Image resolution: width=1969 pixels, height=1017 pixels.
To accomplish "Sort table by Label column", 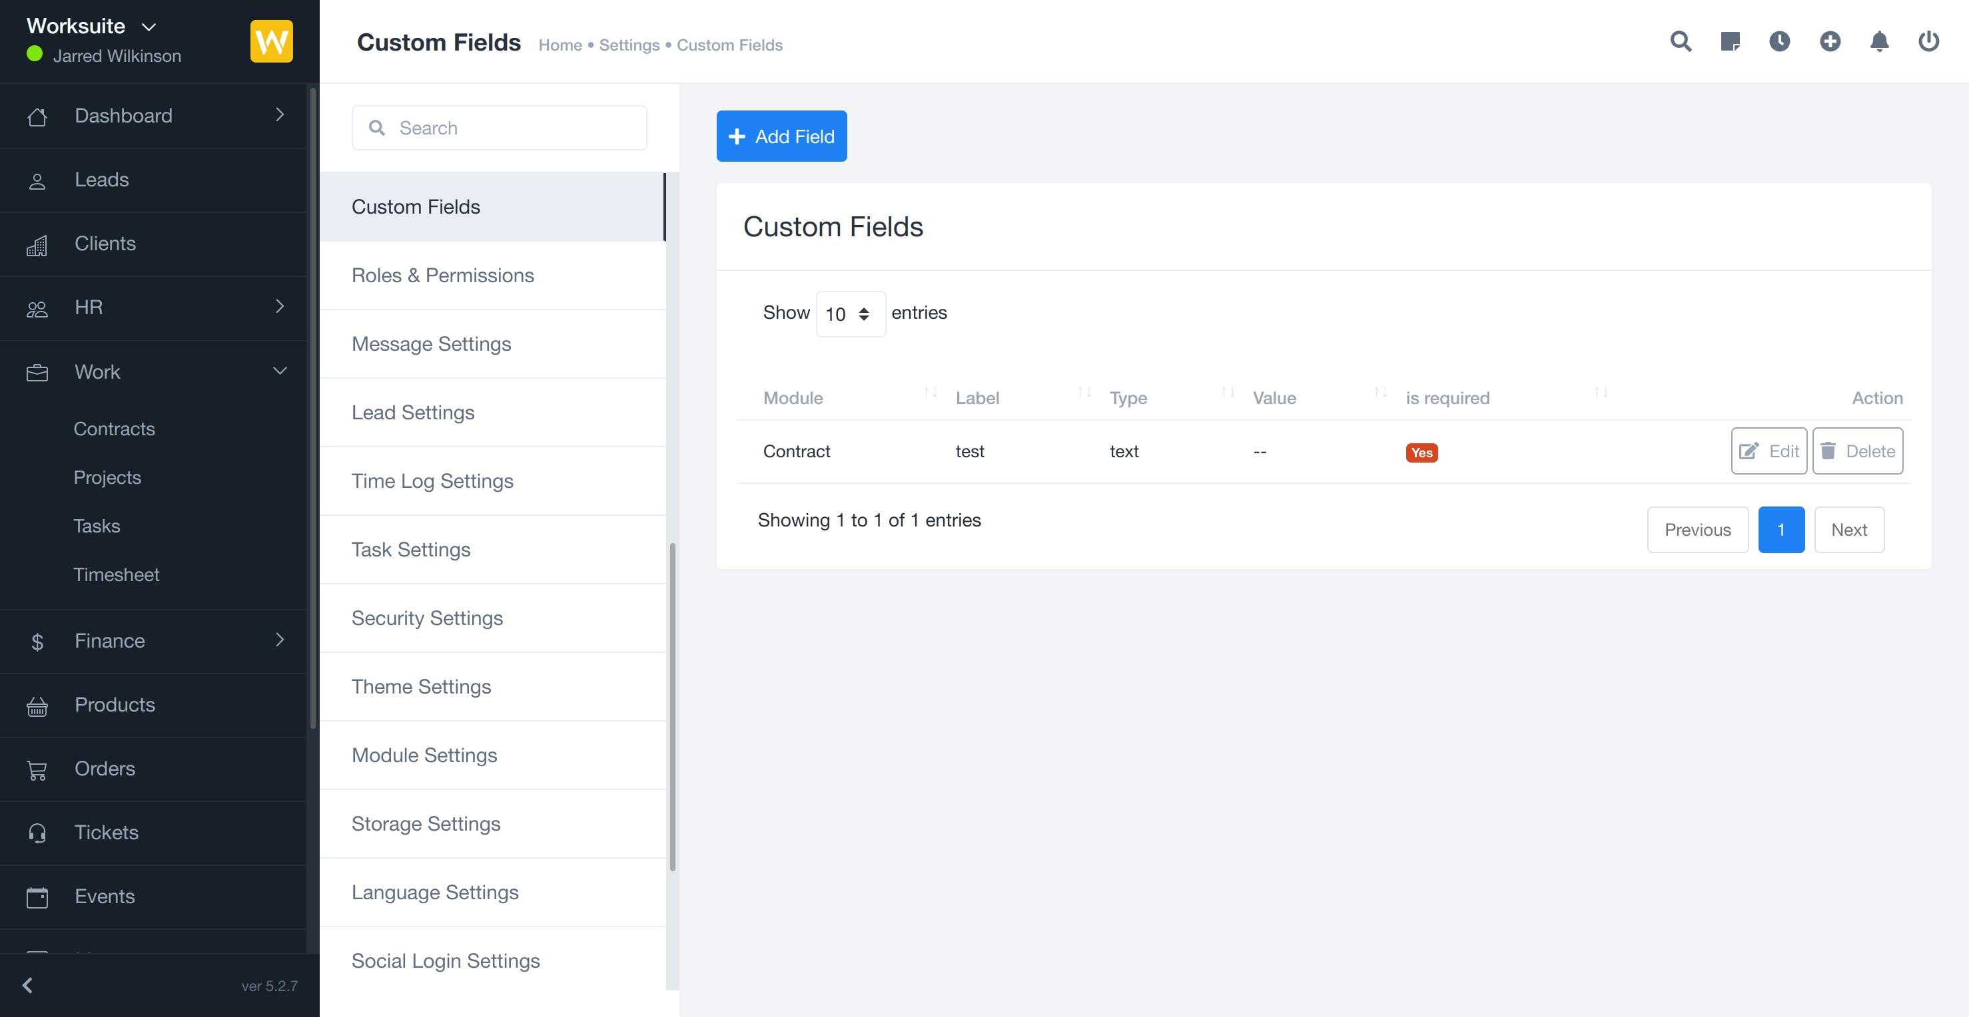I will coord(978,398).
